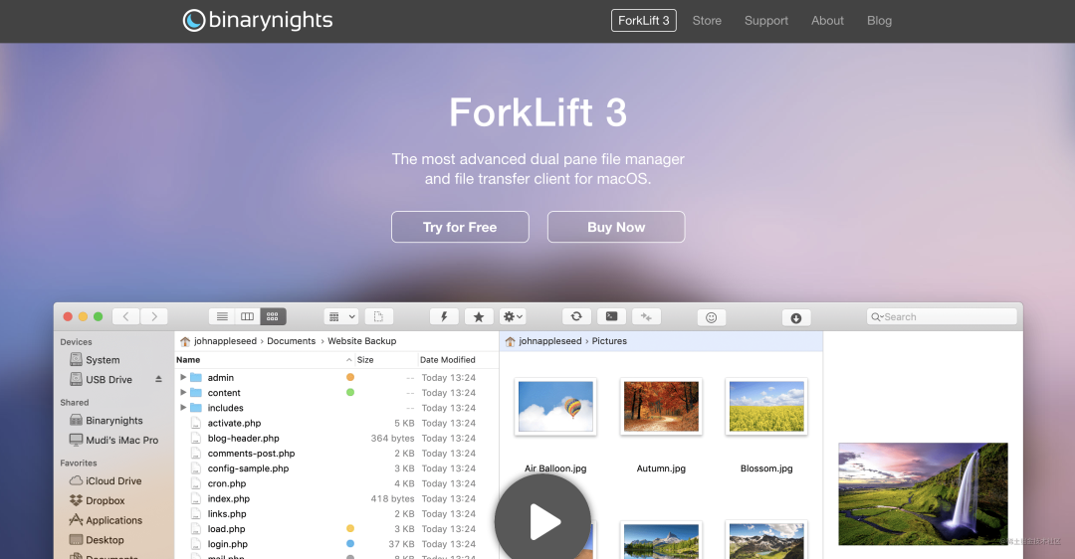Open the arrange-by dropdown
The image size is (1075, 559).
pos(340,316)
